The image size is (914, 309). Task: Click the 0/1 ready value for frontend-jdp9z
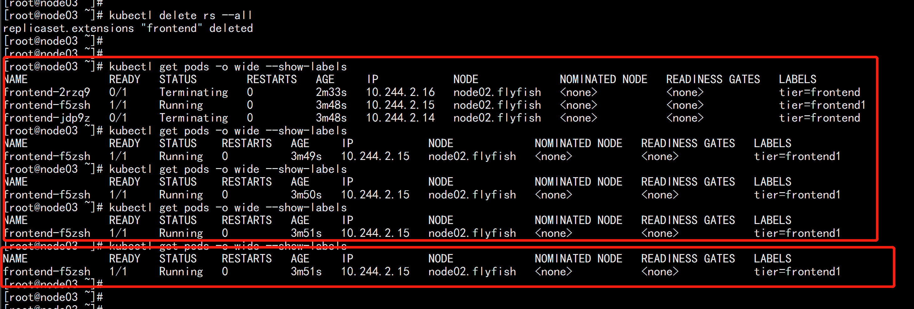118,118
